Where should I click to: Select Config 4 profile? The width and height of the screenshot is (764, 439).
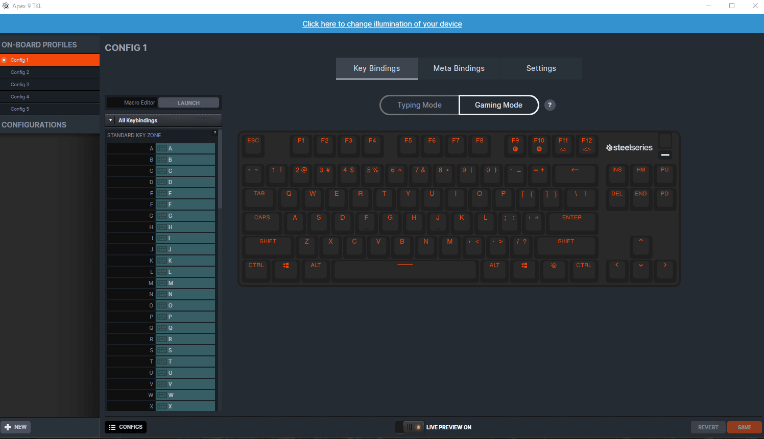50,97
